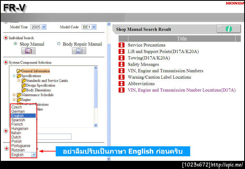
Task: Click the Specifications folder icon
Action: pos(19,76)
